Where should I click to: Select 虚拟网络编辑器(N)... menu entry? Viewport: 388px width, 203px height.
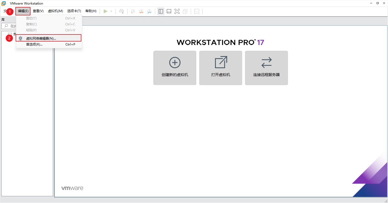[x=41, y=38]
